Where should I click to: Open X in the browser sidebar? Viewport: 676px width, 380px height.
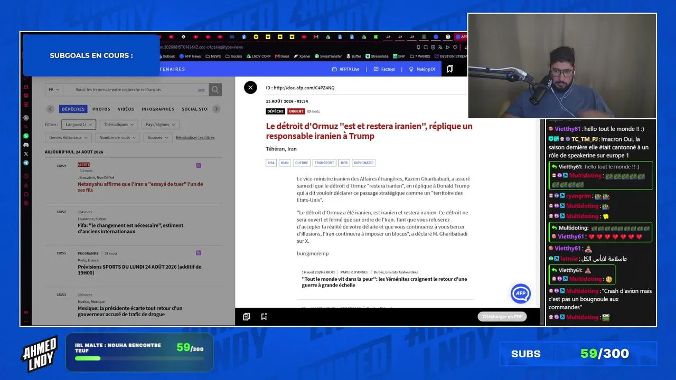click(x=26, y=154)
